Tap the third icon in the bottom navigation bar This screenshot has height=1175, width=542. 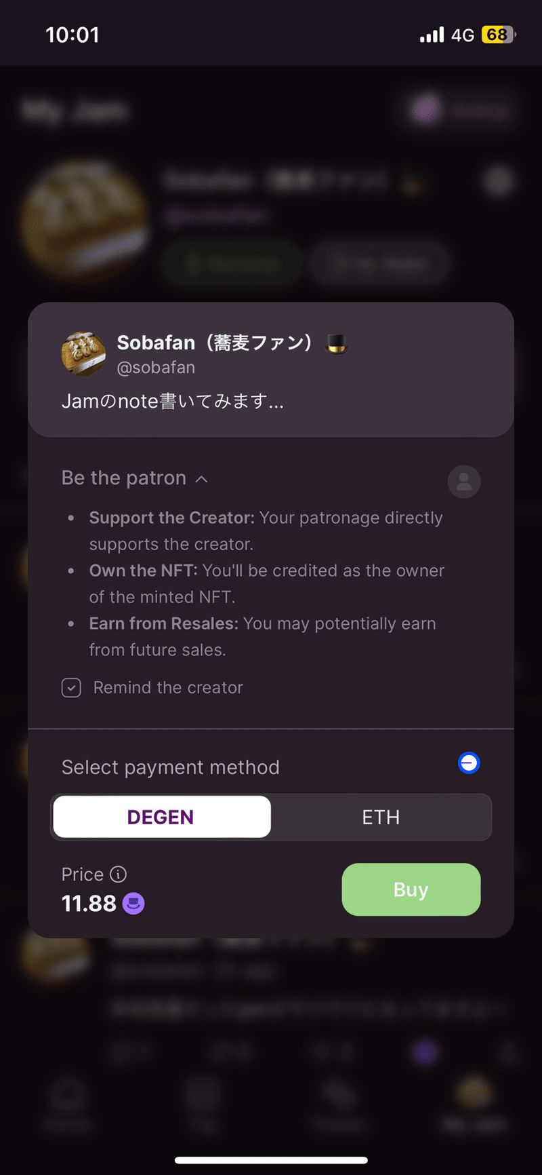[339, 1095]
